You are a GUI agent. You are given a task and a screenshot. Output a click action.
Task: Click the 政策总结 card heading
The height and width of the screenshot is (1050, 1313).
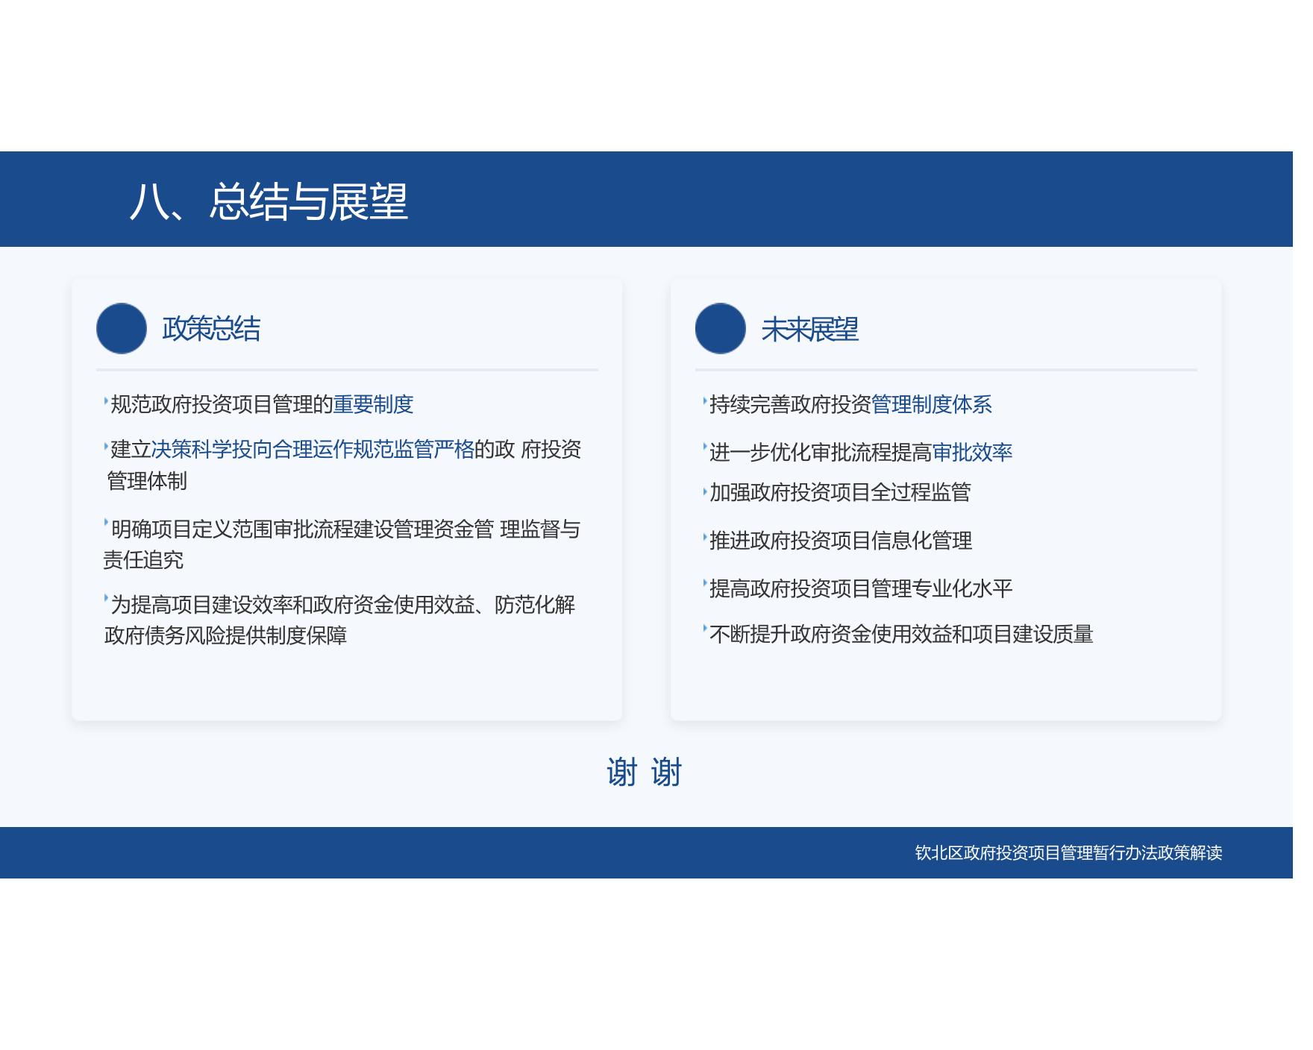pos(211,329)
